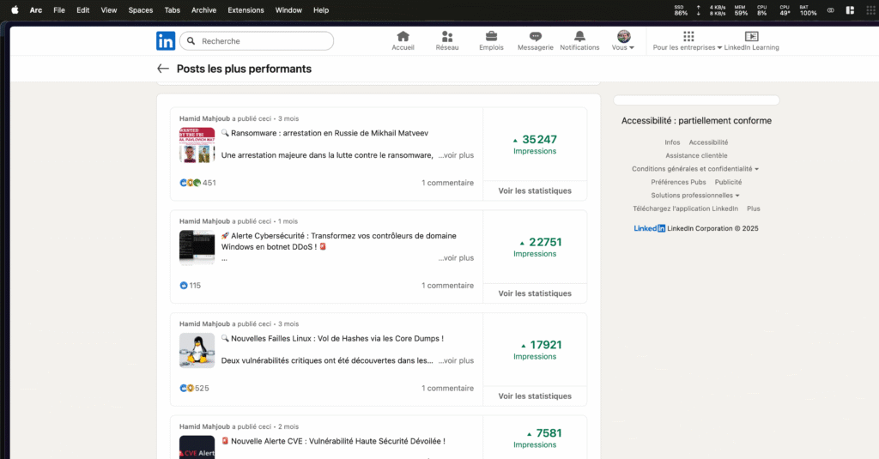Viewport: 879px width, 459px height.
Task: Click Hamid Mahjoub author name on first post
Action: pos(204,118)
